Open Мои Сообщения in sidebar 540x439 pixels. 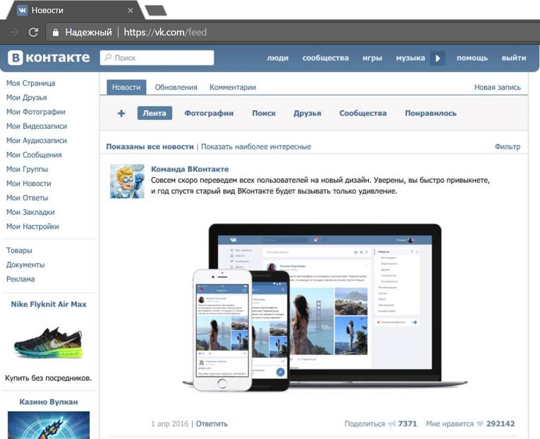[x=34, y=155]
